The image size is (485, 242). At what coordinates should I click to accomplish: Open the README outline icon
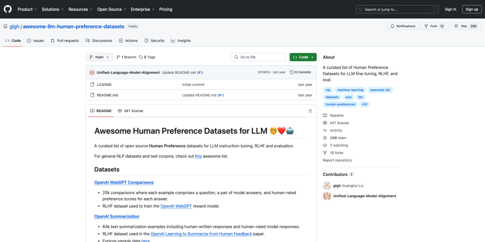point(310,111)
